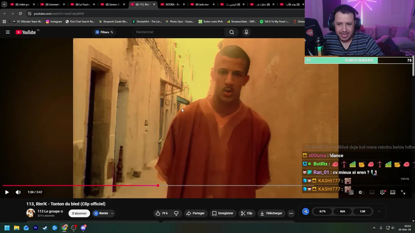Viewport: 415px width, 233px height.
Task: Open Filters extension button
Action: [104, 32]
